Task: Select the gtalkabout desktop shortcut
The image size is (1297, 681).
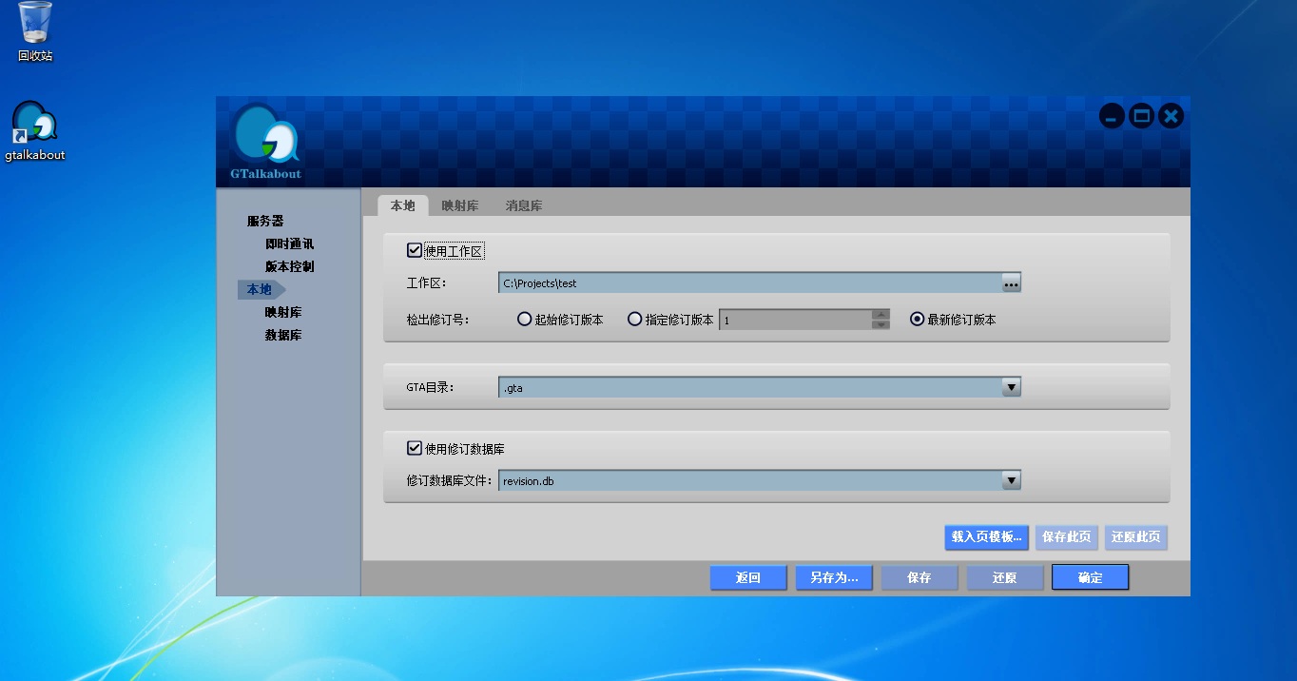Action: coord(35,131)
